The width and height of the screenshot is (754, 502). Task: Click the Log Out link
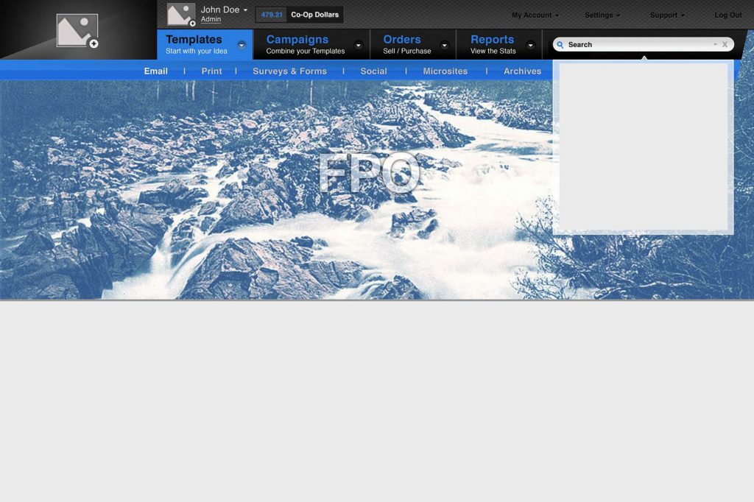coord(727,15)
